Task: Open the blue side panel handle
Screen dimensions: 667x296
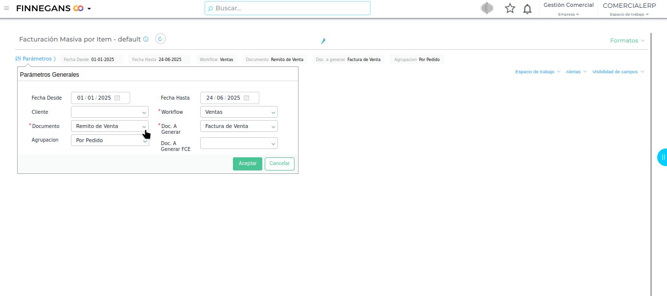Action: pos(662,157)
